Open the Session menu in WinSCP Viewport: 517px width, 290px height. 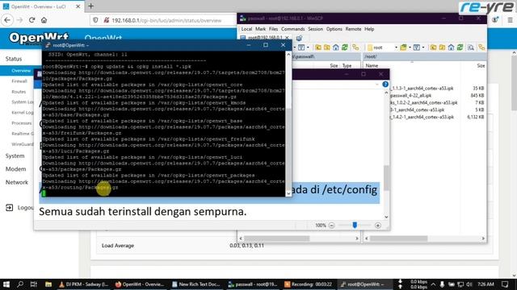315,29
